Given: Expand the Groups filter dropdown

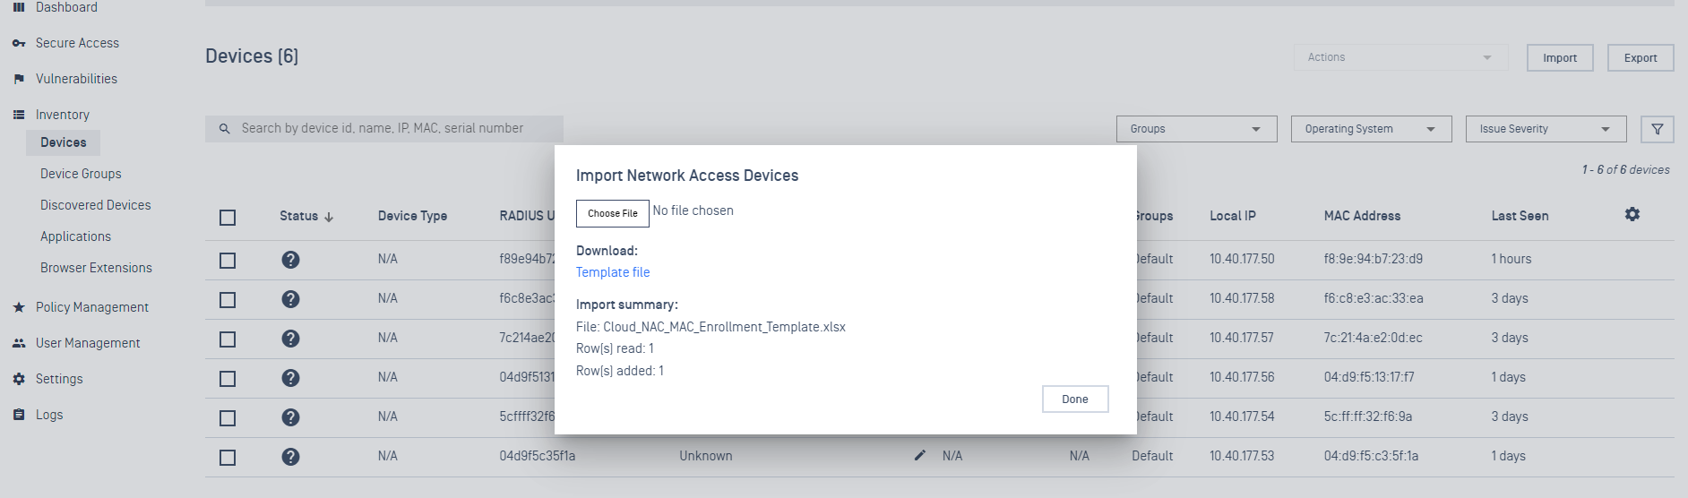Looking at the screenshot, I should point(1196,129).
